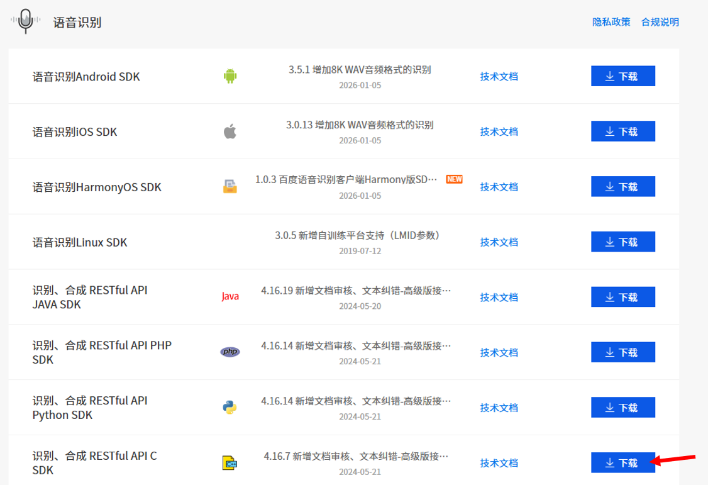Select the RESTful API JAVA SDK name
708x485 pixels.
click(x=90, y=297)
